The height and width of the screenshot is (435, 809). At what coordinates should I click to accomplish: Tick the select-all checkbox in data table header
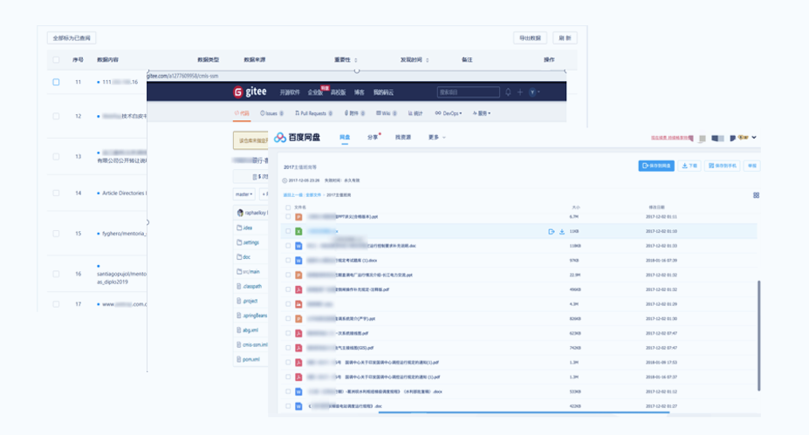pos(56,60)
